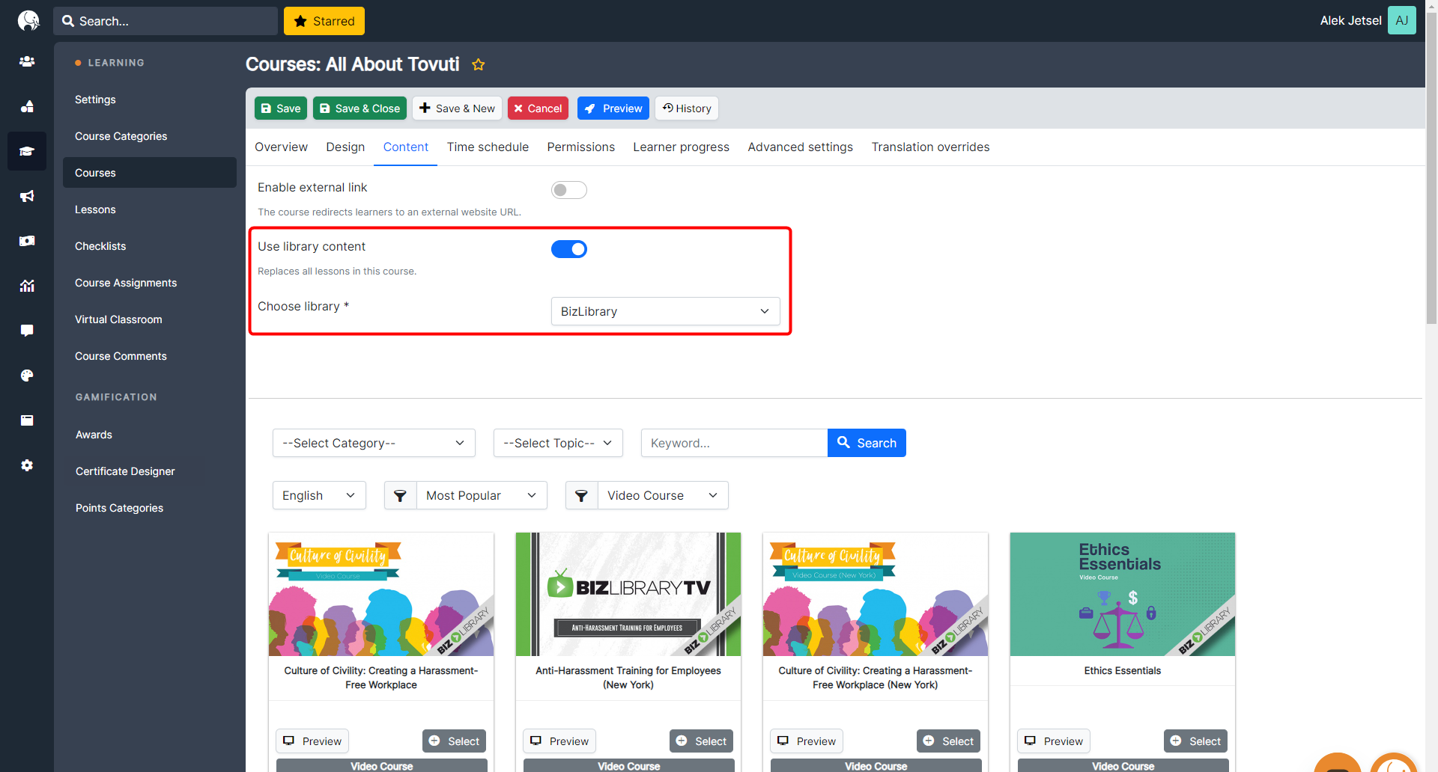Click the palette icon in the left sidebar

pyautogui.click(x=27, y=376)
